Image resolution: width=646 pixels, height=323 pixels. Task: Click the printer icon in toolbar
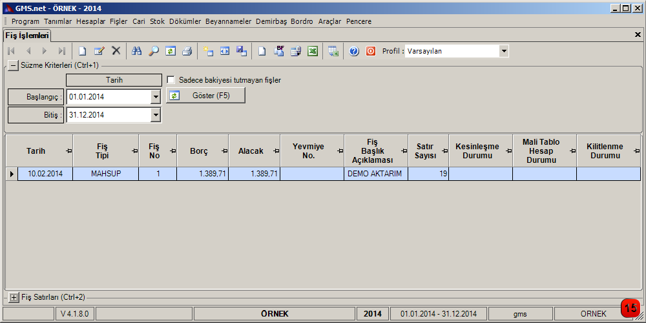[187, 51]
